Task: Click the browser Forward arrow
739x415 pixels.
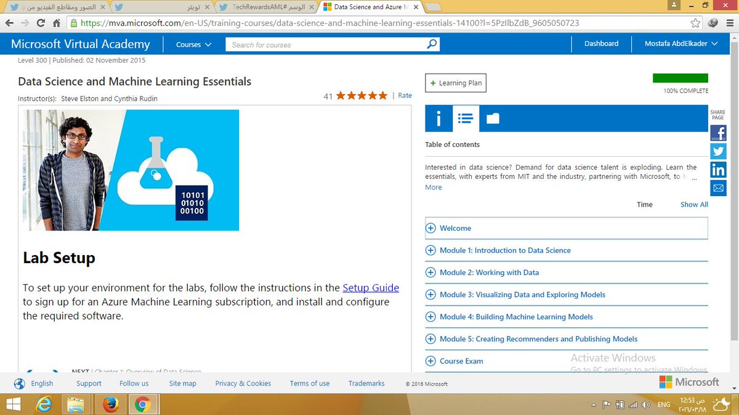Action: pos(25,23)
